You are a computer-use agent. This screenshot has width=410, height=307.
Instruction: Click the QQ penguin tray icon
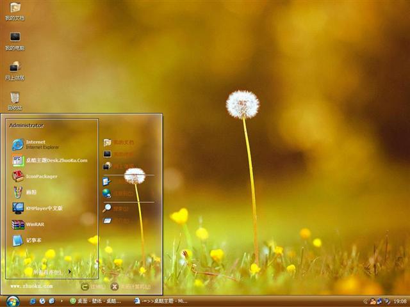tap(373, 301)
